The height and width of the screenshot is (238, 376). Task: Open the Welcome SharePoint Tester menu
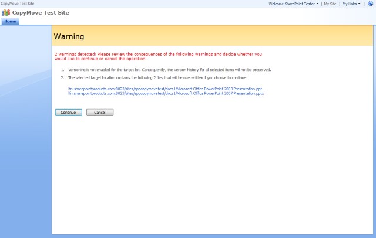(x=294, y=4)
